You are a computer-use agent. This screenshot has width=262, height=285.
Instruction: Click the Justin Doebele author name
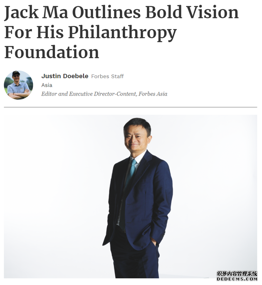click(65, 76)
